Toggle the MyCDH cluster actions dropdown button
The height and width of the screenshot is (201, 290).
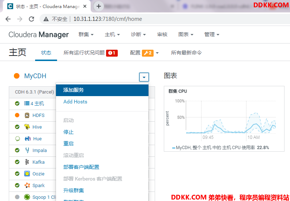click(144, 77)
